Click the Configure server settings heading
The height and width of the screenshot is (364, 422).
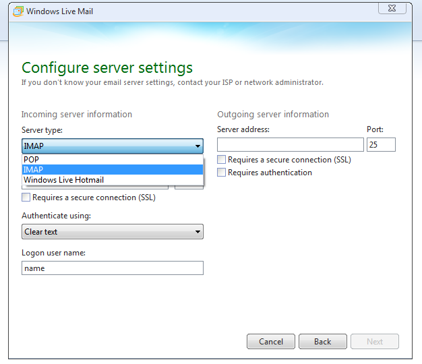point(107,68)
